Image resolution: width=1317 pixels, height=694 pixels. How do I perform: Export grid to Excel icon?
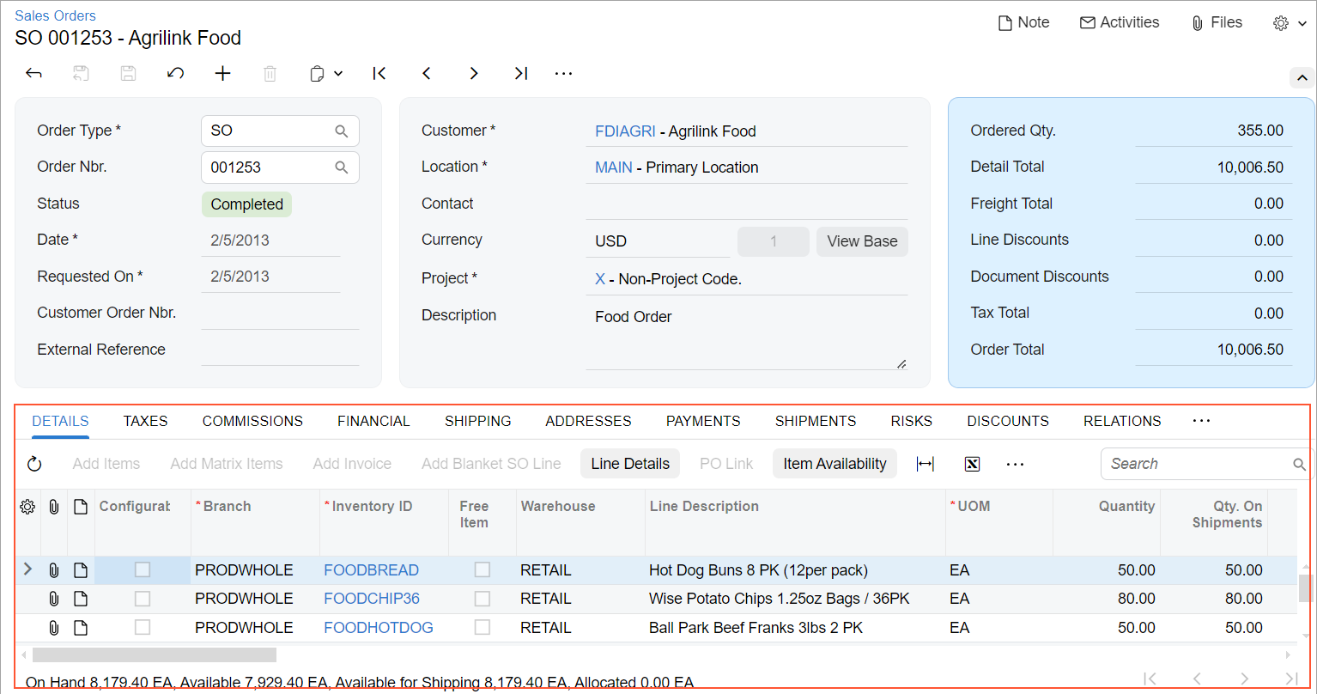point(972,464)
